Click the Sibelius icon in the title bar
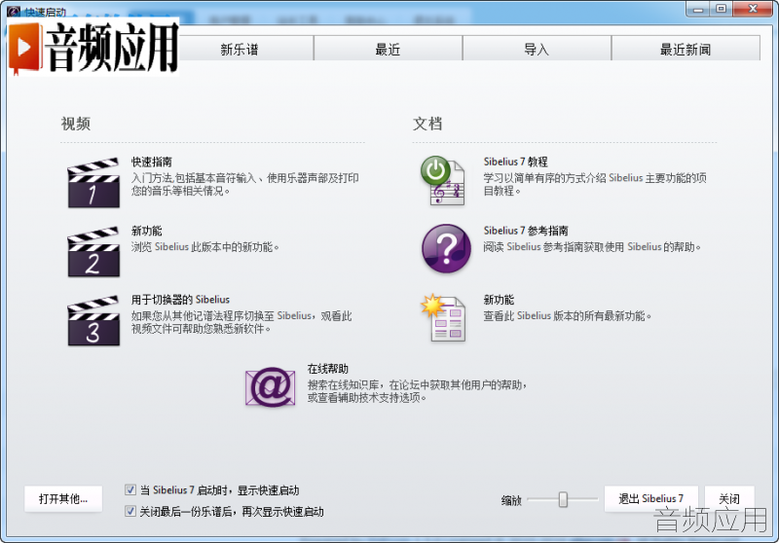Image resolution: width=779 pixels, height=543 pixels. point(14,12)
